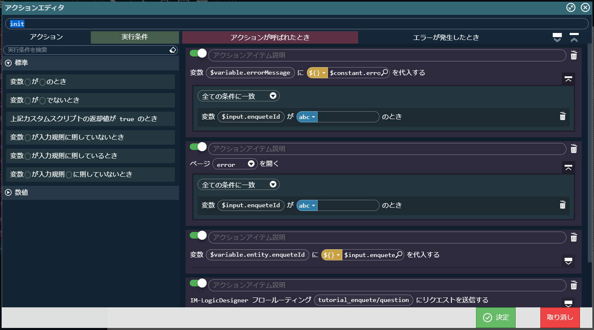
Task: Click the init action name field
Action: click(297, 23)
